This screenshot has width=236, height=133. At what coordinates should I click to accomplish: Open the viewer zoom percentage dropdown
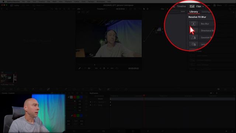click(x=80, y=9)
